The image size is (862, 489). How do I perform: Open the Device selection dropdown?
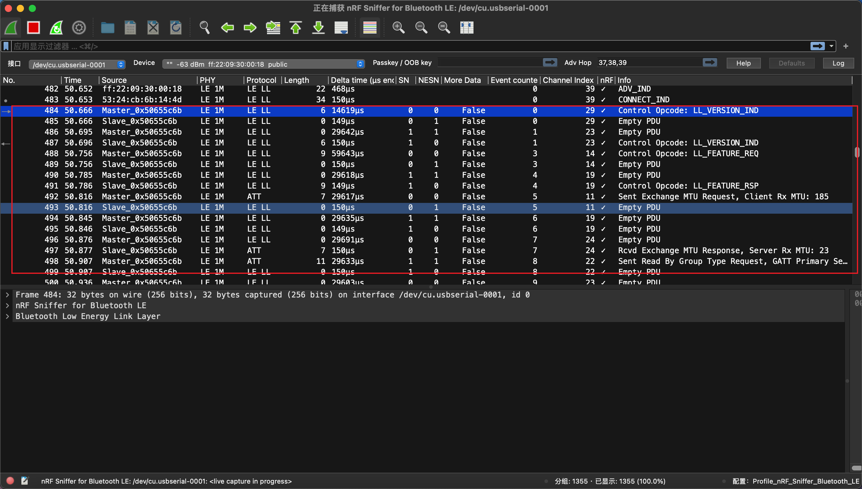263,64
